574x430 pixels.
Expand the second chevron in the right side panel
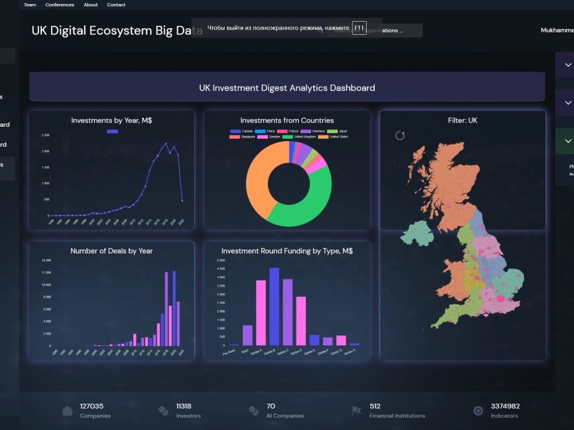[568, 103]
